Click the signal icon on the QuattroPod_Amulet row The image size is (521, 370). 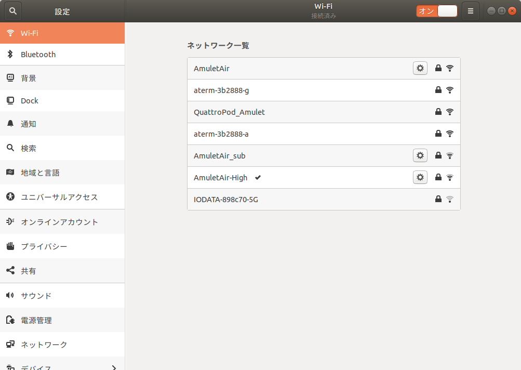click(449, 112)
